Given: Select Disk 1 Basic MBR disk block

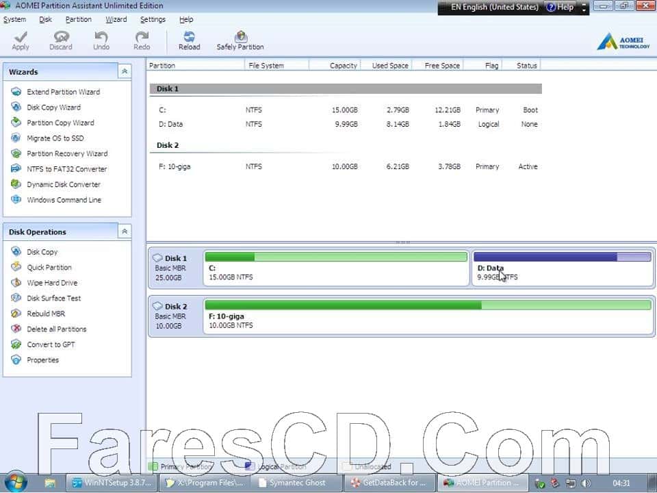Looking at the screenshot, I should [176, 268].
